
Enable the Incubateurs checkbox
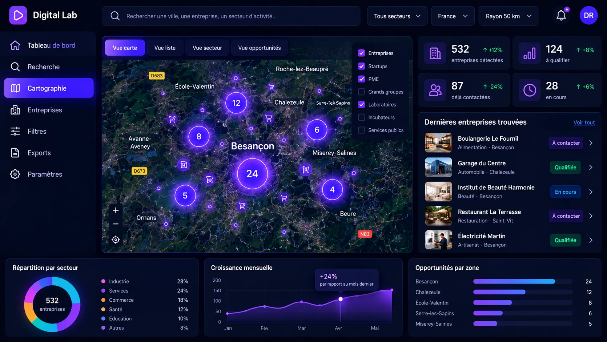click(361, 117)
